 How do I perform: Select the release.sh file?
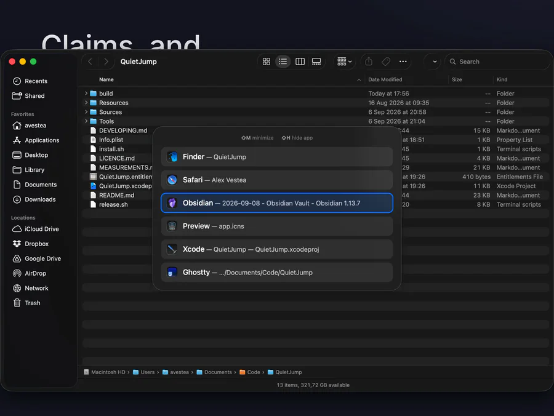[113, 204]
